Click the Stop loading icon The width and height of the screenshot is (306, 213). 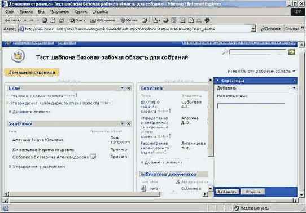point(45,20)
